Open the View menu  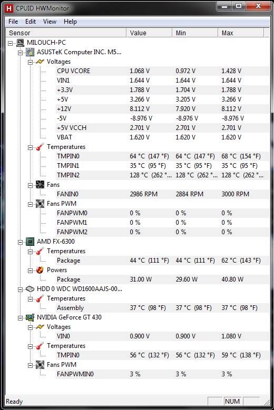[50, 22]
